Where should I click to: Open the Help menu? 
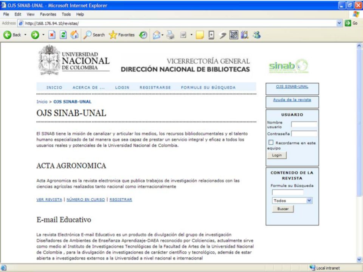(x=80, y=14)
